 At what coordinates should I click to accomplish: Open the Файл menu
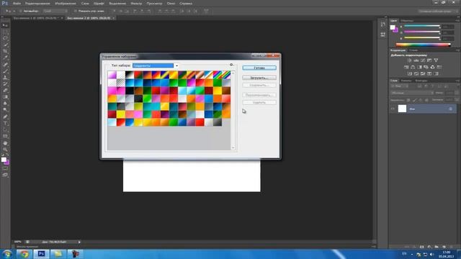pyautogui.click(x=17, y=4)
